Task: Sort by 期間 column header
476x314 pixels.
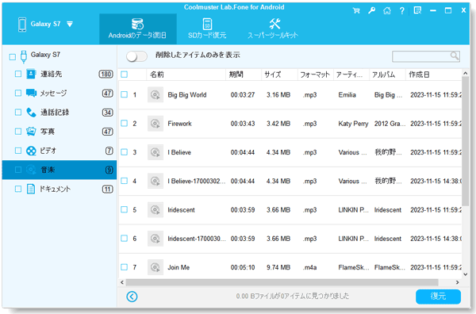Action: point(244,75)
